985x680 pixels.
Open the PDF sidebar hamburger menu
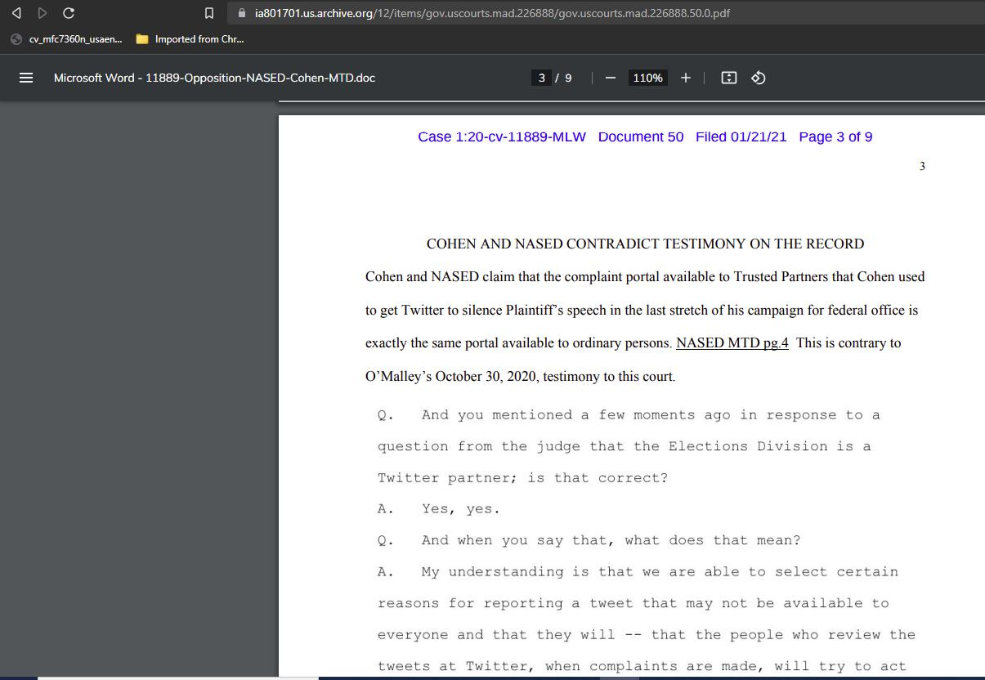point(25,78)
